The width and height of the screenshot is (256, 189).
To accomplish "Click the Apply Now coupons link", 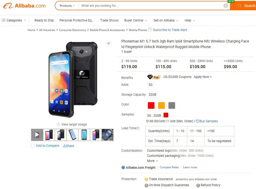I will tap(202, 77).
